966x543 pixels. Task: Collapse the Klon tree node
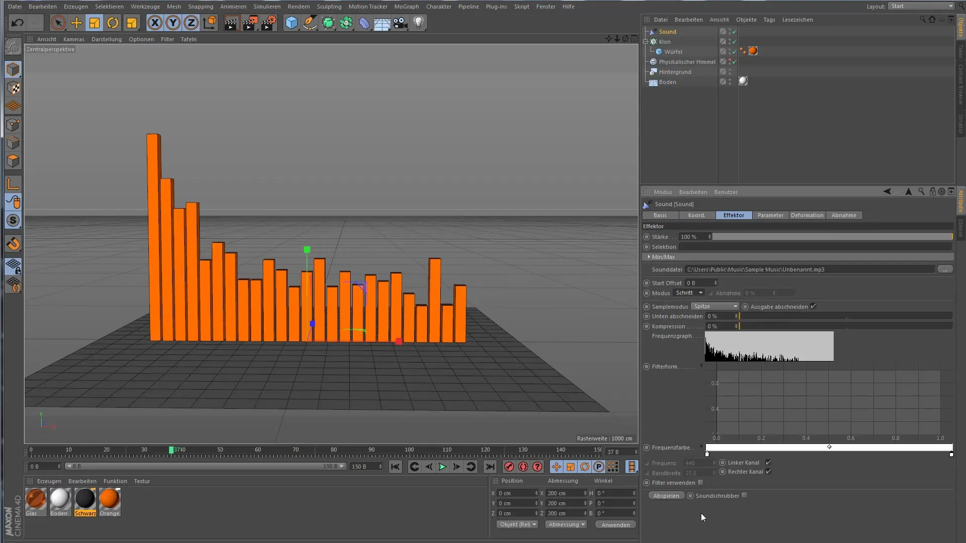click(646, 42)
